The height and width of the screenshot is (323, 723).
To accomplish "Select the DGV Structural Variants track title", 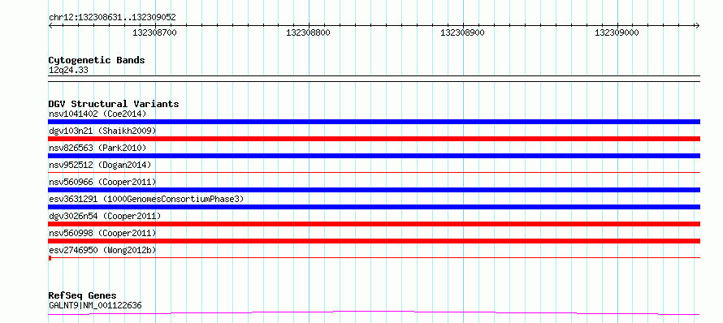I will coord(114,104).
